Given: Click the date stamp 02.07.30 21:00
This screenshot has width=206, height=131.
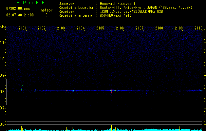Looking at the screenshot, I should pyautogui.click(x=20, y=15).
